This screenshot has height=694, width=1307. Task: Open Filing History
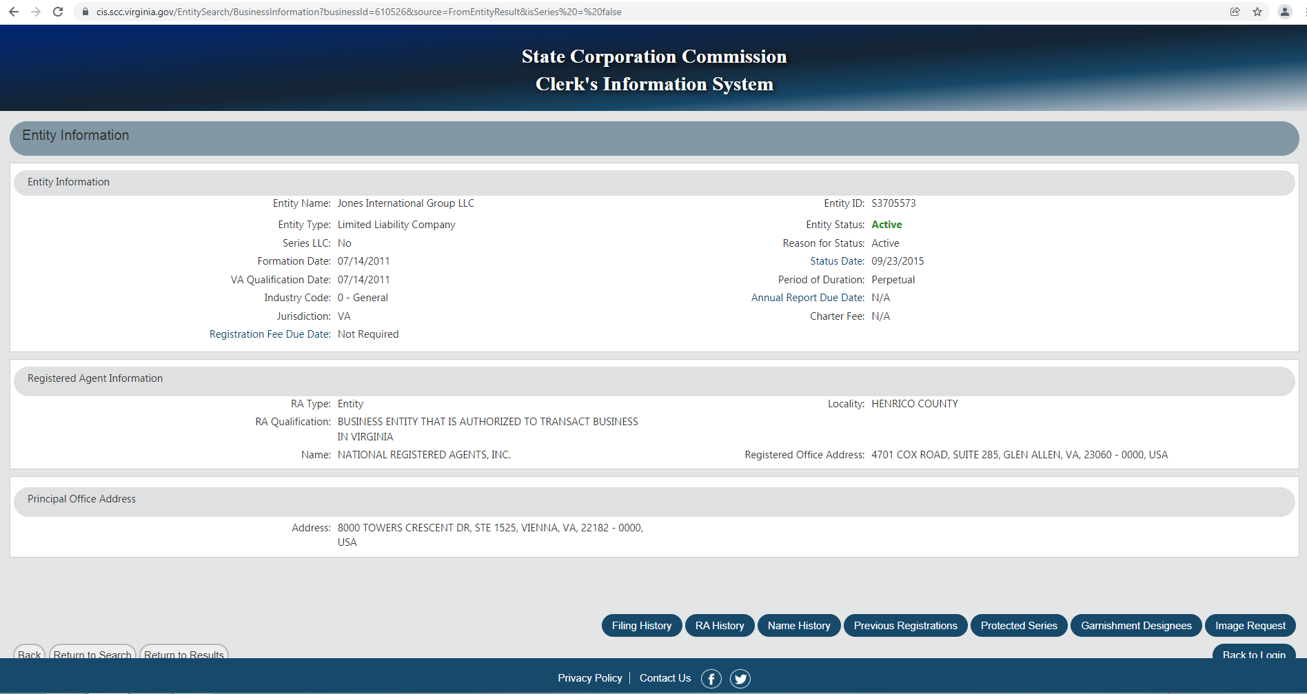coord(641,626)
